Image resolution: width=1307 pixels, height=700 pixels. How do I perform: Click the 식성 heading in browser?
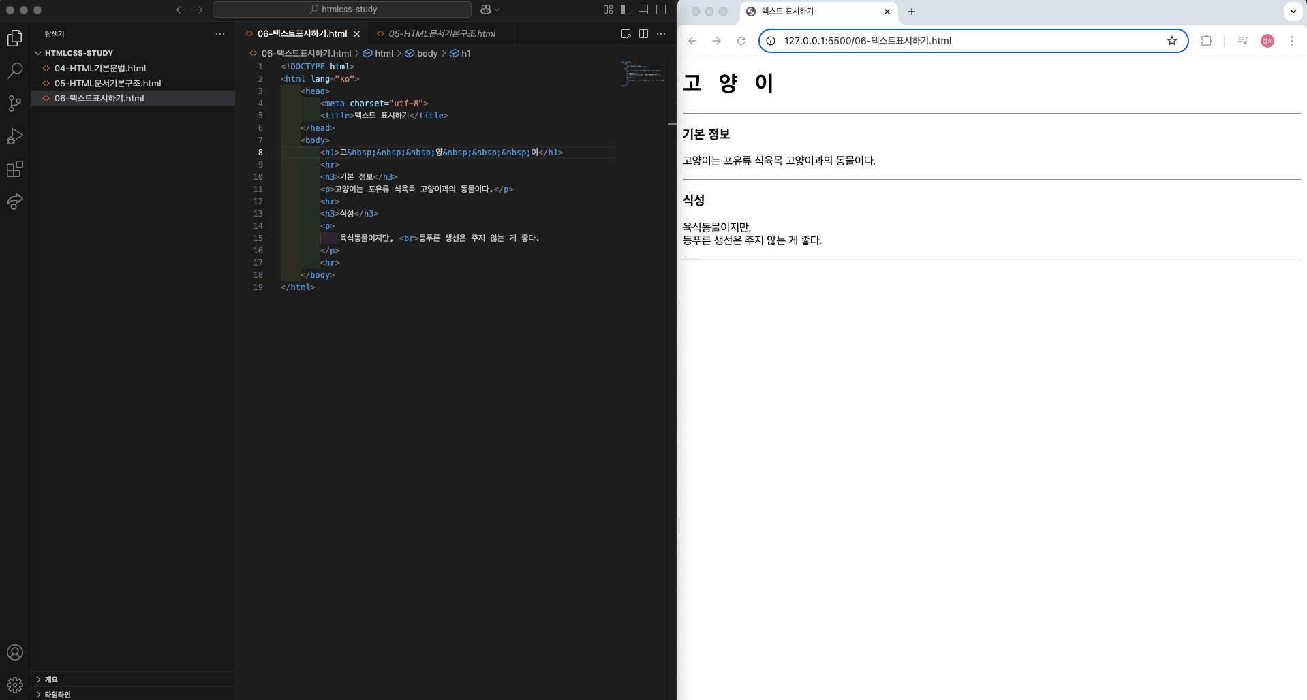(694, 200)
